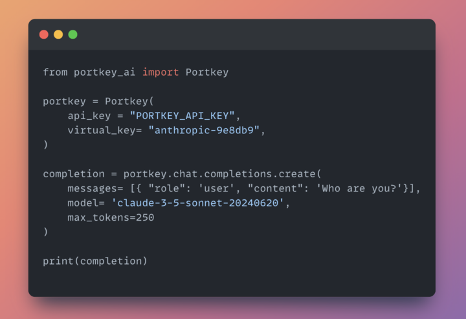This screenshot has height=319, width=466.
Task: Click the print(completion) statement
Action: pos(95,261)
